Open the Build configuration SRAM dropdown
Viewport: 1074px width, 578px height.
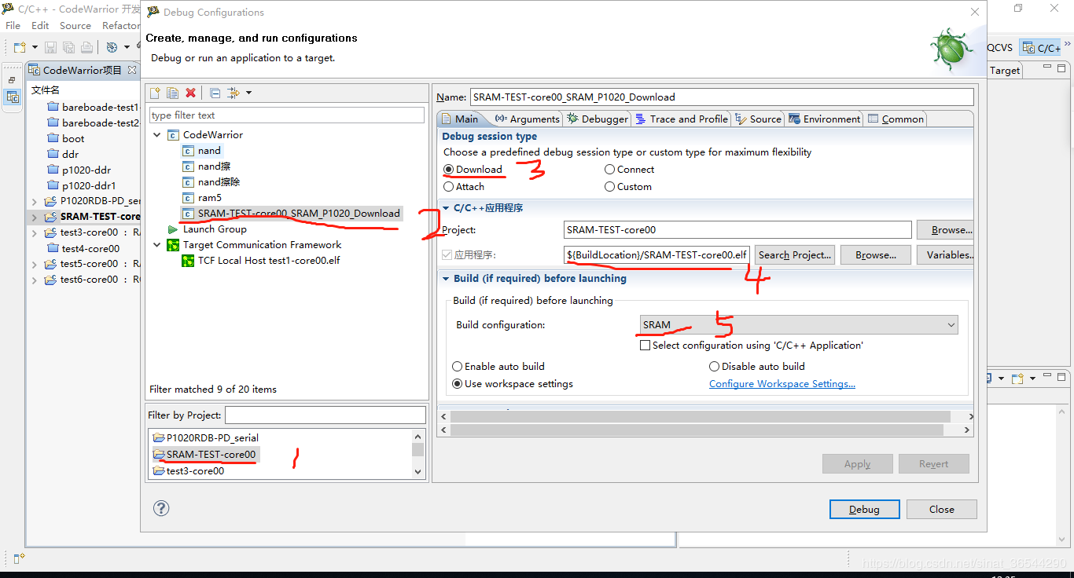[x=799, y=325]
